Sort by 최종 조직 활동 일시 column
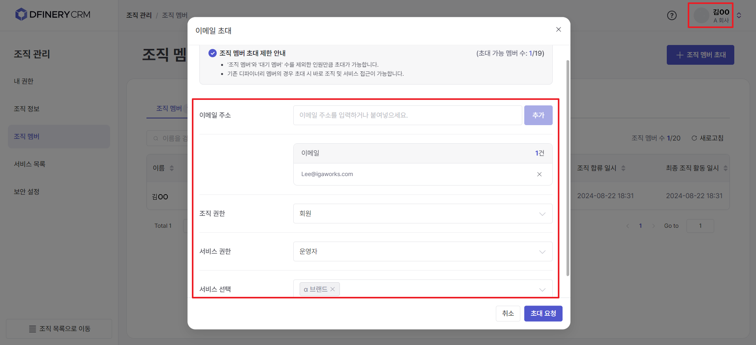 725,168
